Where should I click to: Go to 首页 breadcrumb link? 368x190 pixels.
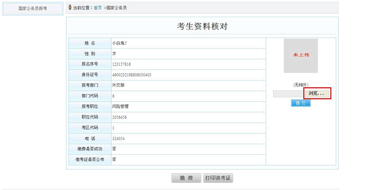98,8
